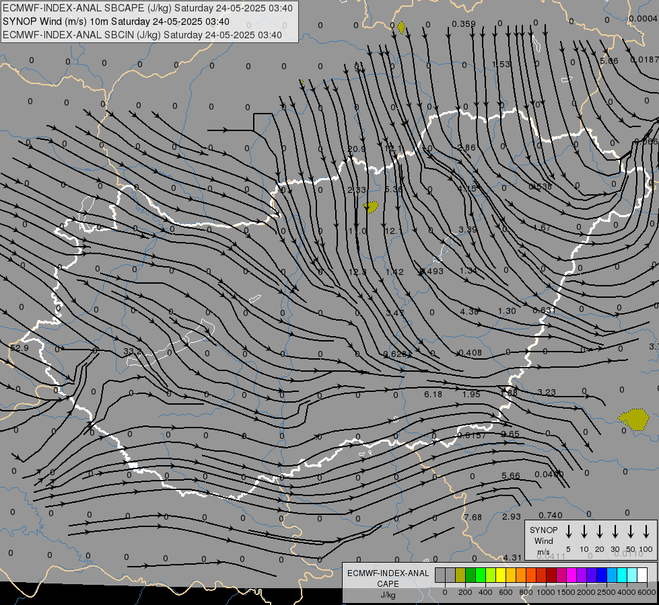Click the CAPE value 0.493 on the map
659x605 pixels.
click(x=431, y=271)
